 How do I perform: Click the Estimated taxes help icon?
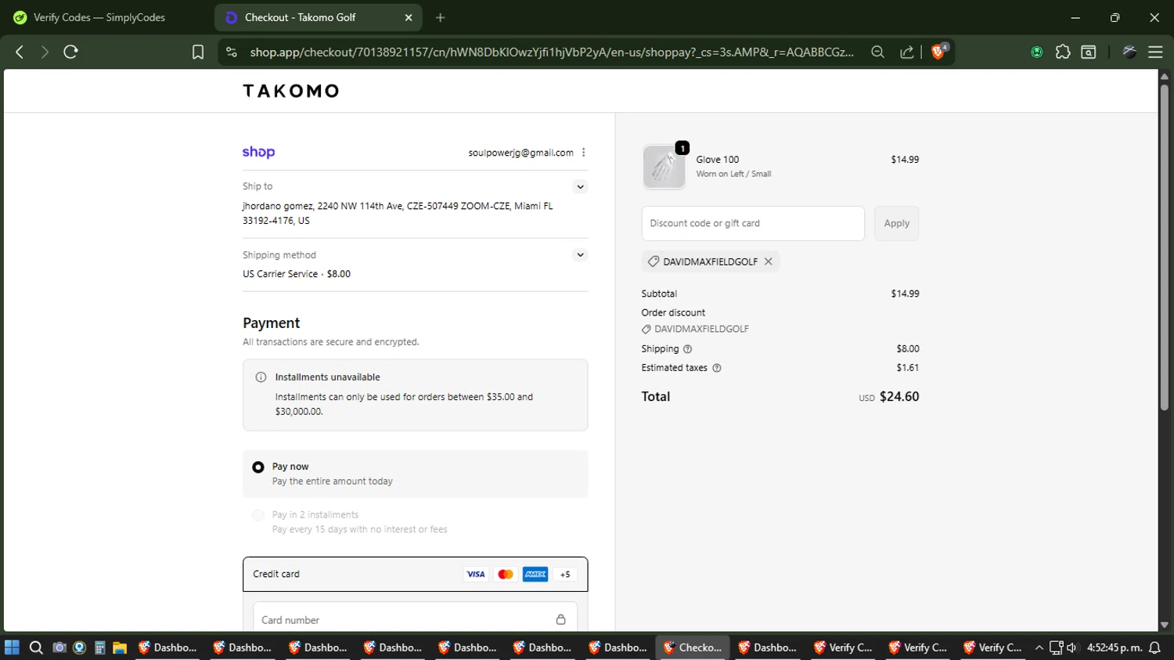coord(717,368)
